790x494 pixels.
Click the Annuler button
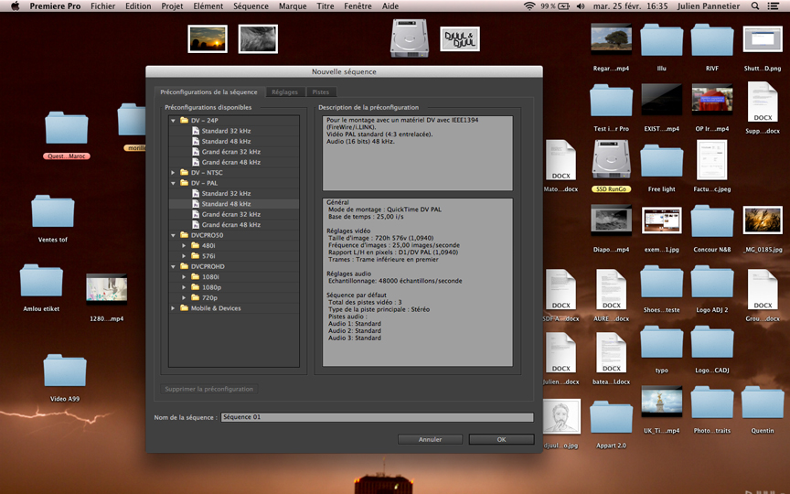coord(431,439)
